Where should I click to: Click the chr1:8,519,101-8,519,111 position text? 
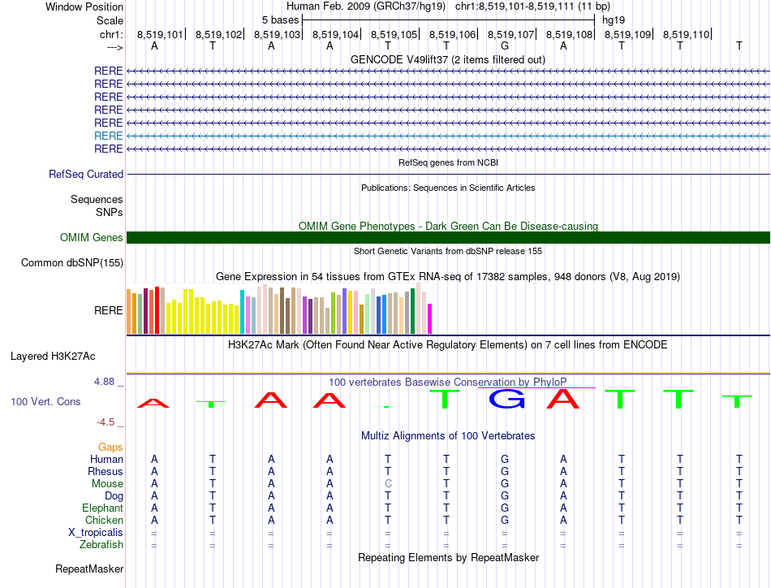pos(532,6)
